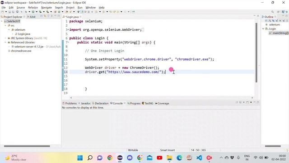
Task: Collapse the Referenced Libraries node
Action: tap(5, 43)
